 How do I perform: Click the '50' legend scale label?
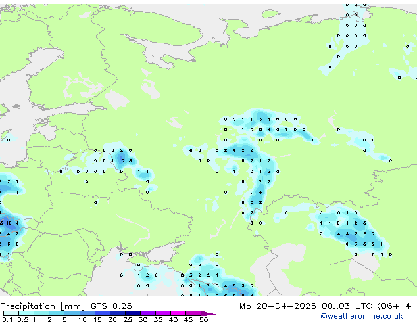(203, 319)
